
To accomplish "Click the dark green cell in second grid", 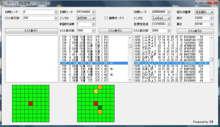I will pos(100,108).
